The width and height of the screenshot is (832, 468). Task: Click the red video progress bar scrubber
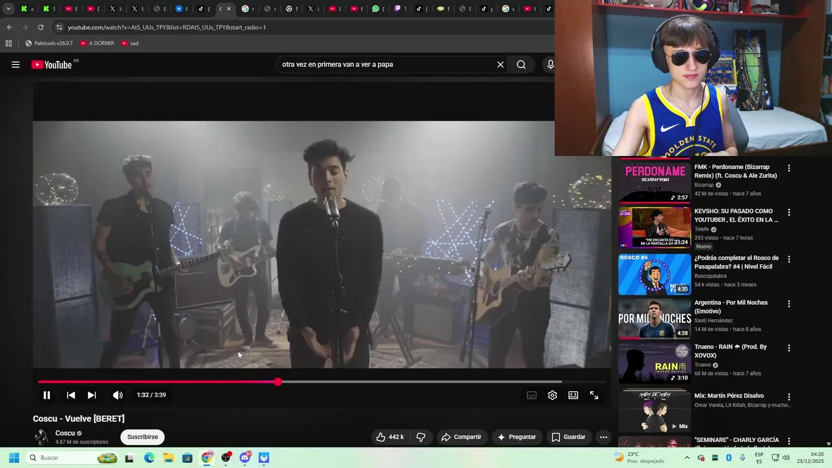click(x=278, y=382)
